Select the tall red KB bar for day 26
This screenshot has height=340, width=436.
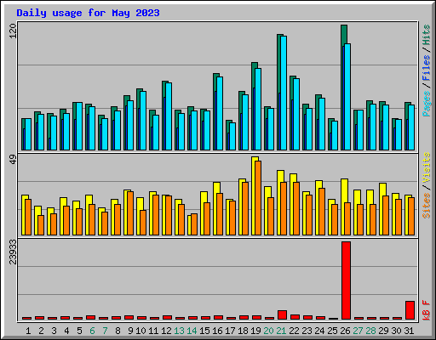(x=347, y=280)
